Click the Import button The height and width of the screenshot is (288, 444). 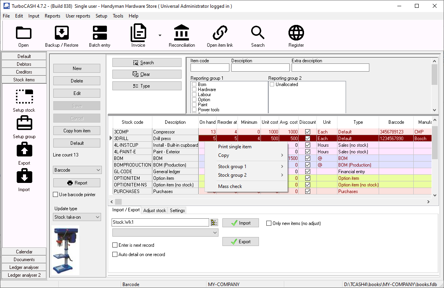tap(240, 223)
